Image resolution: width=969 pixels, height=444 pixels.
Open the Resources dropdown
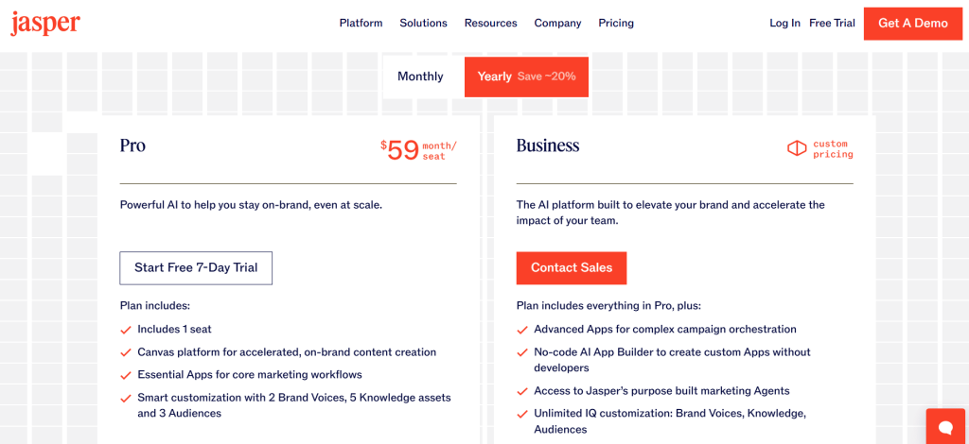[x=490, y=24]
